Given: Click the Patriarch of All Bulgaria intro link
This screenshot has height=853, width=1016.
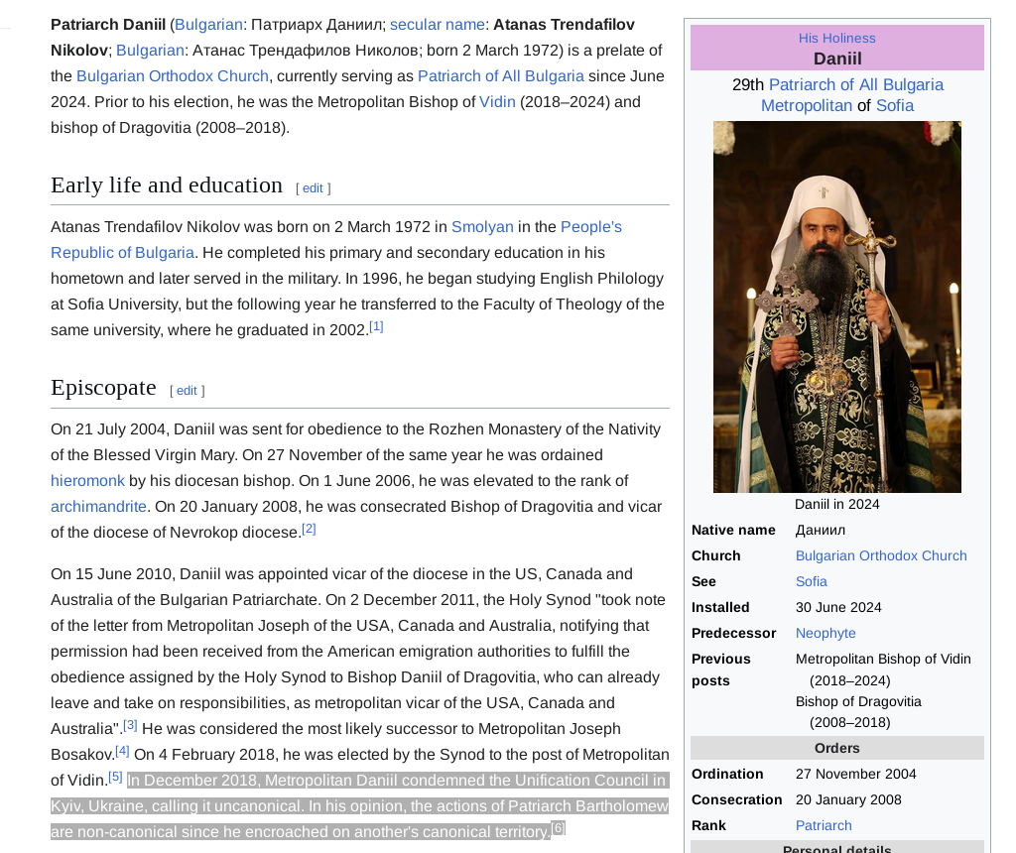Looking at the screenshot, I should (500, 76).
